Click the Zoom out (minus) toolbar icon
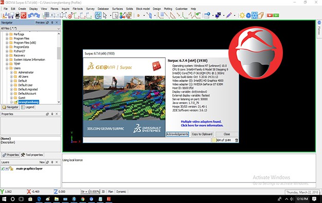322x203 pixels. click(x=58, y=15)
